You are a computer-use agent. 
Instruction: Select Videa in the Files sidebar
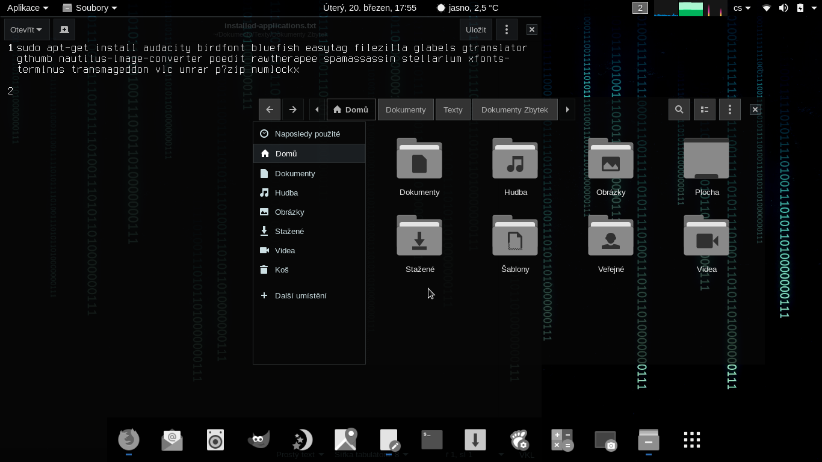coord(309,250)
